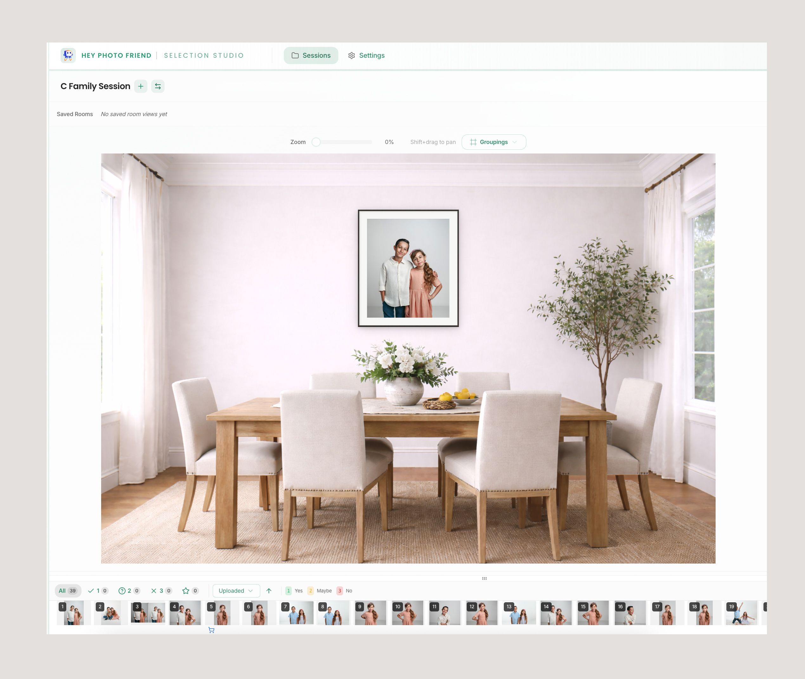The width and height of the screenshot is (805, 679).
Task: Toggle the checkmark Yes filter
Action: (98, 591)
